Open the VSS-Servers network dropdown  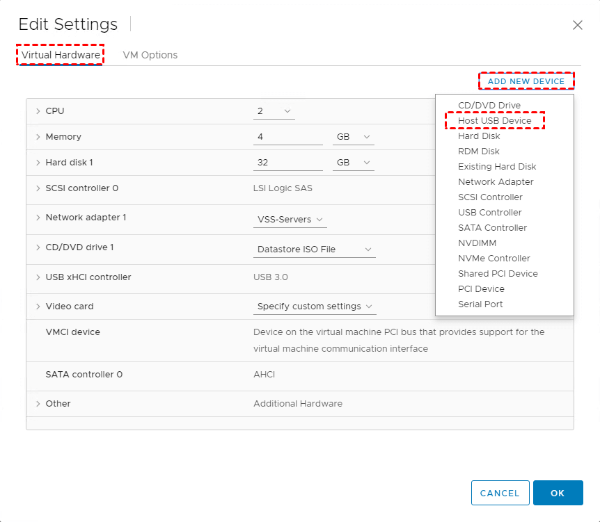pos(290,220)
